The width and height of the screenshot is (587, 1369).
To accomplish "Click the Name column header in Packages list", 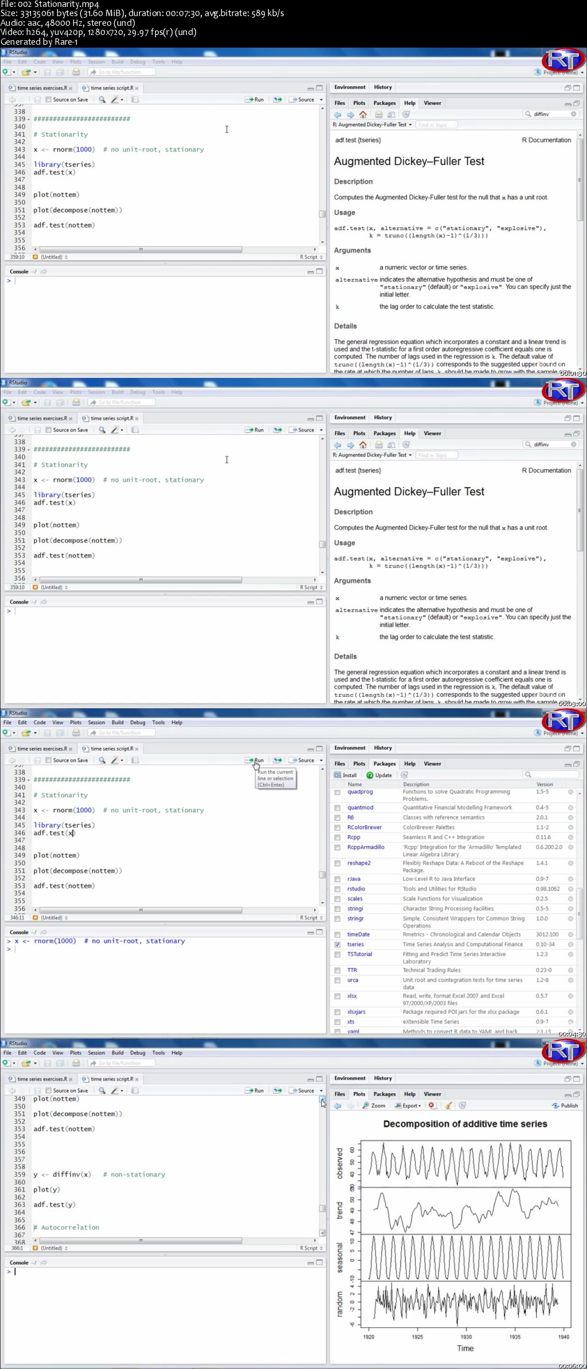I will click(x=354, y=784).
